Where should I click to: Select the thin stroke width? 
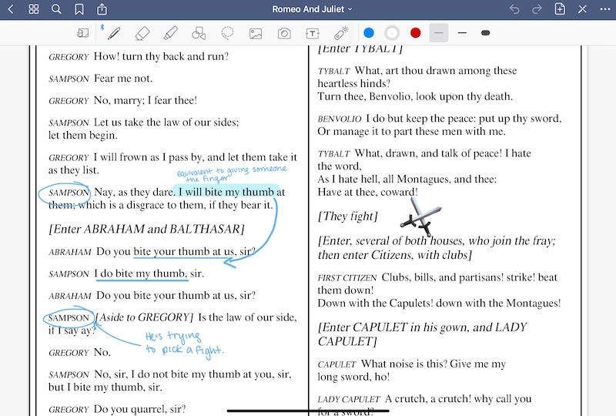point(439,33)
